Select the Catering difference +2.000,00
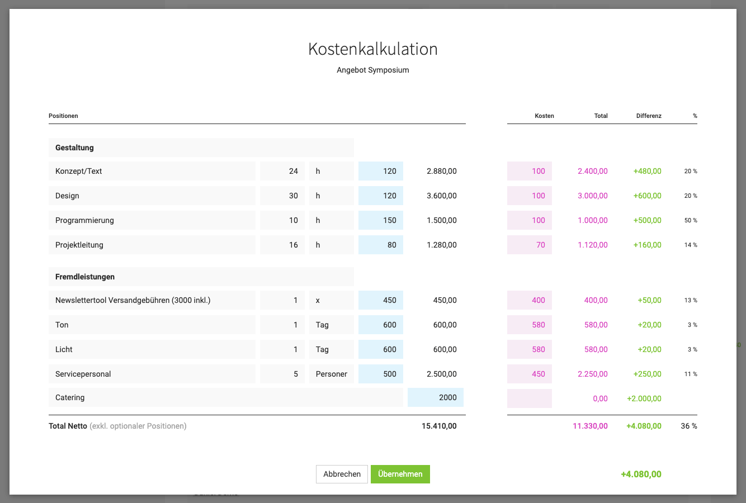 pyautogui.click(x=644, y=398)
